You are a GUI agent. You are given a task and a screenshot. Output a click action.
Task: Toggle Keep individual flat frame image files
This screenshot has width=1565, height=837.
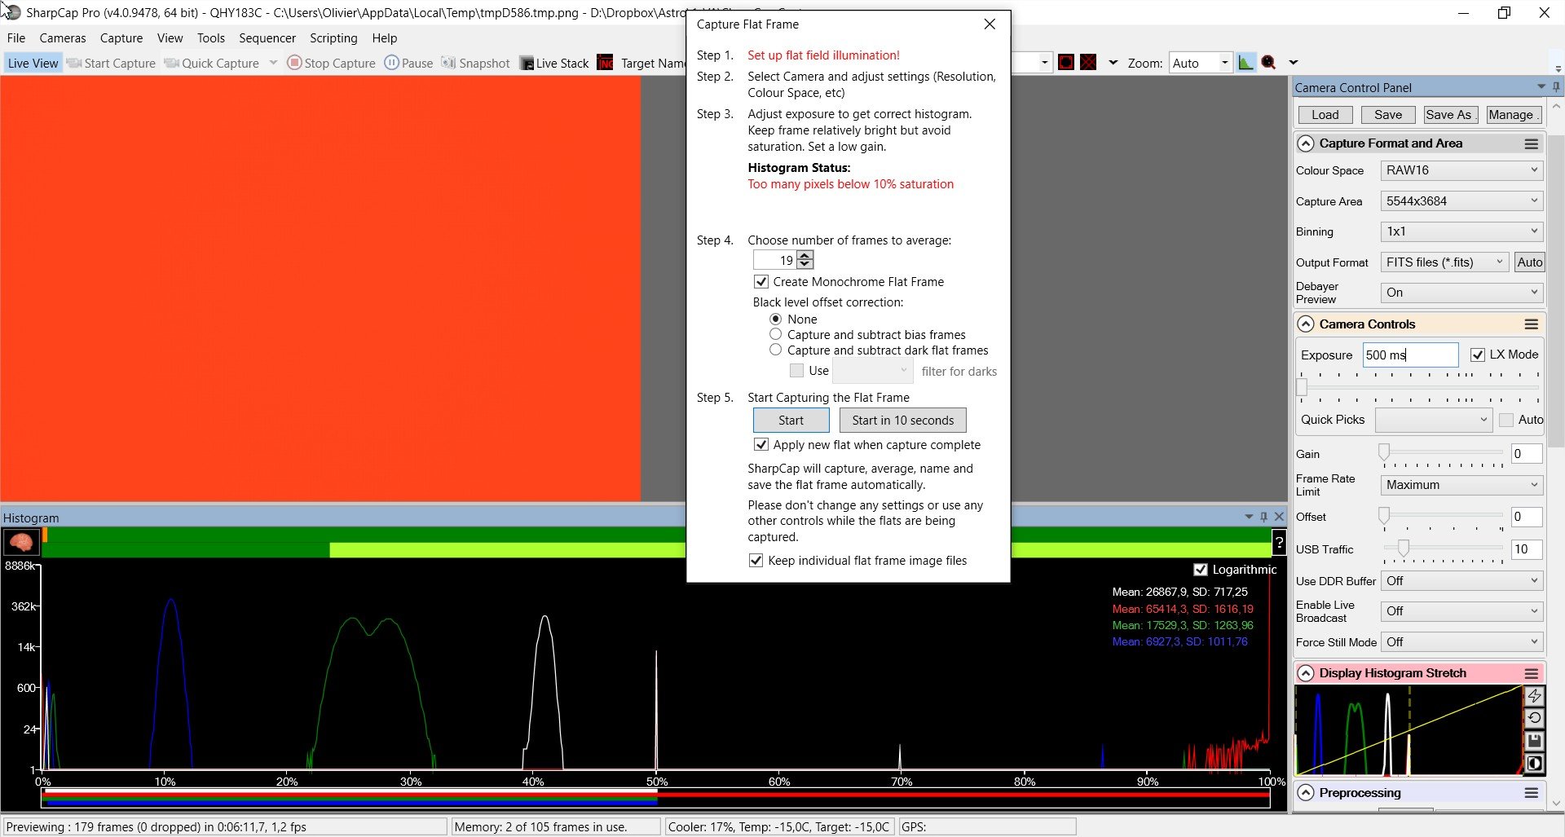point(756,561)
